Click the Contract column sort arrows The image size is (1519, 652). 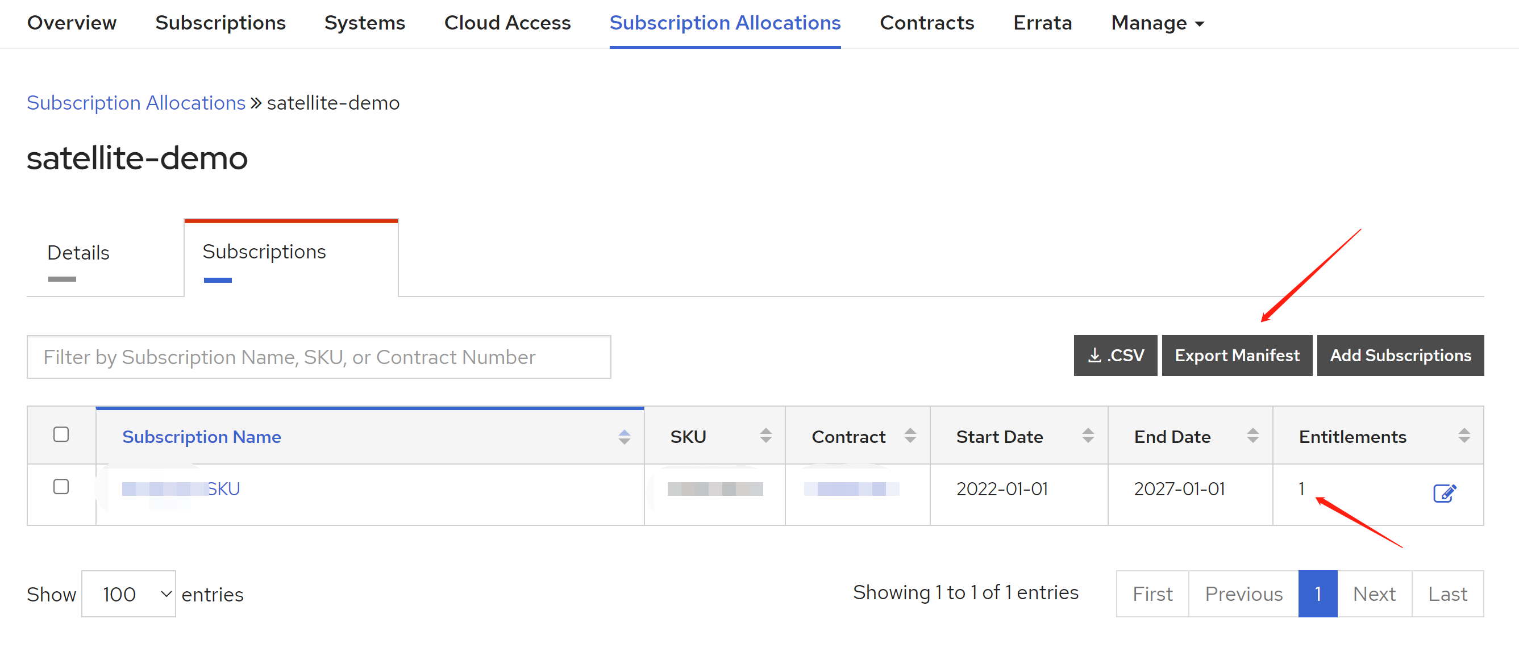910,436
